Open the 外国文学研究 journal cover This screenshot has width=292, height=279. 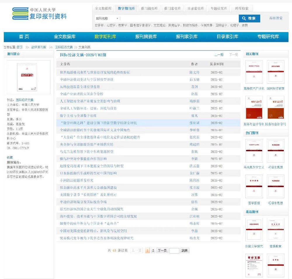pos(254,230)
